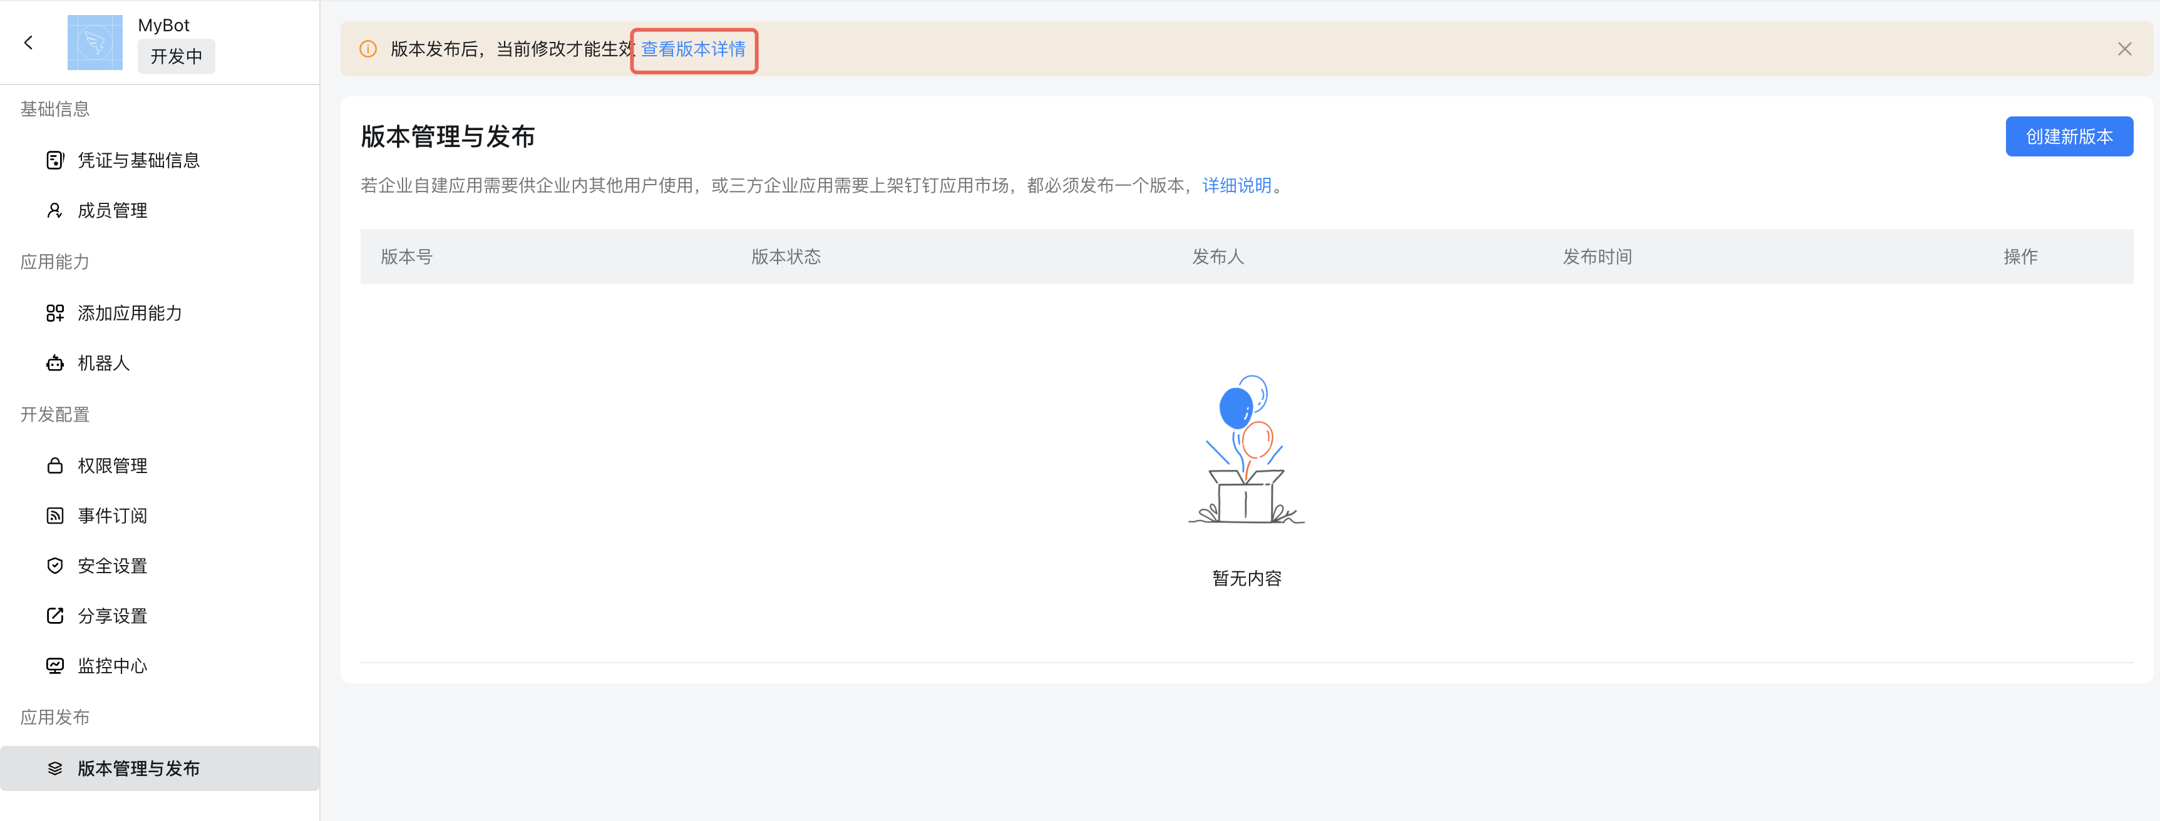Click the event subscription feed icon

point(55,515)
